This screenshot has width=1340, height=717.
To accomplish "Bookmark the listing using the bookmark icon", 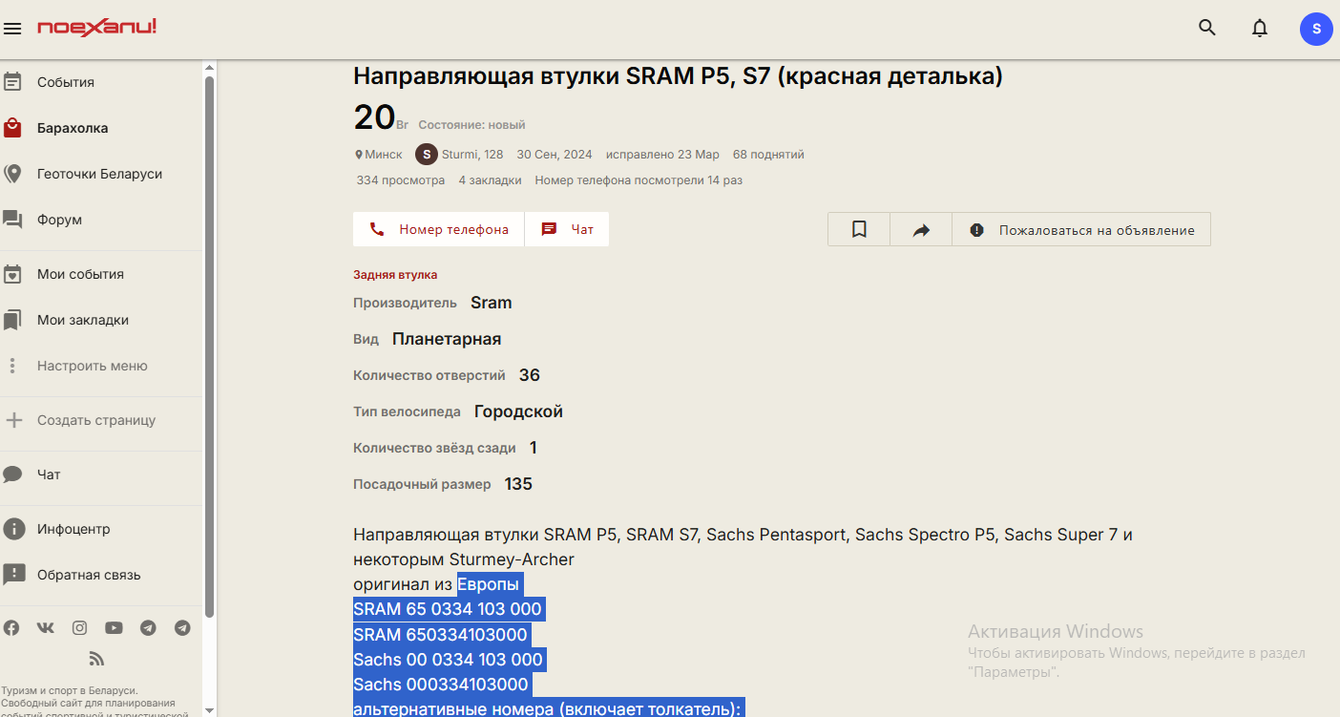I will click(858, 229).
